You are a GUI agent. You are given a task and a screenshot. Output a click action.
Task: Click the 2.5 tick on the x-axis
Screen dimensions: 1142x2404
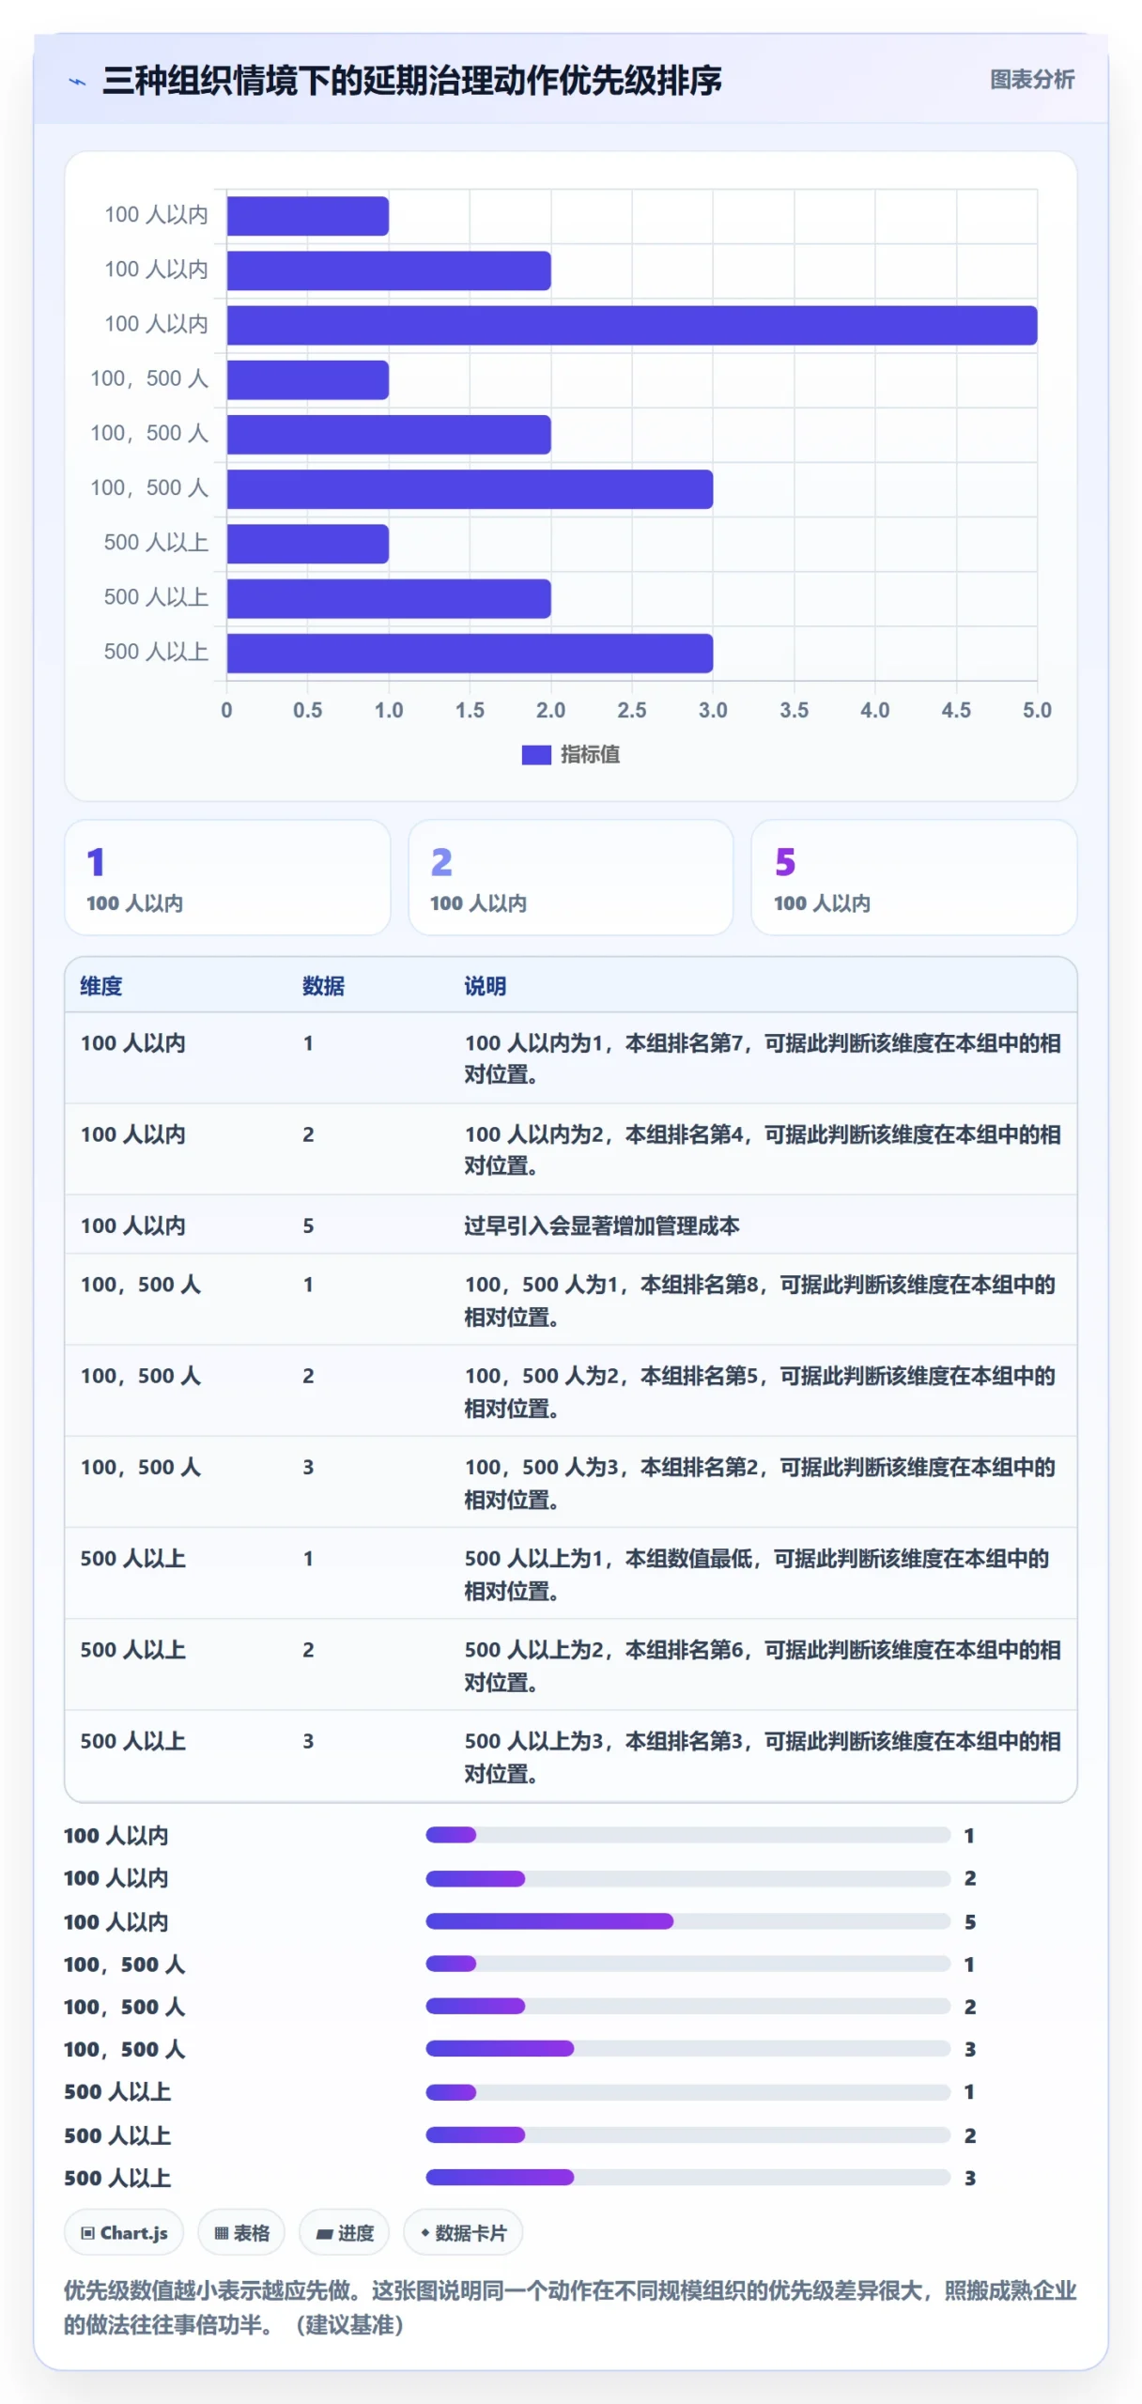tap(631, 710)
